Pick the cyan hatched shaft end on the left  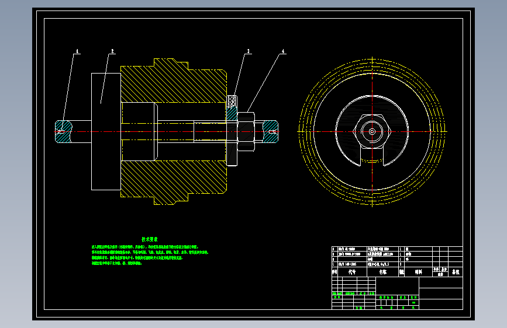click(x=63, y=131)
